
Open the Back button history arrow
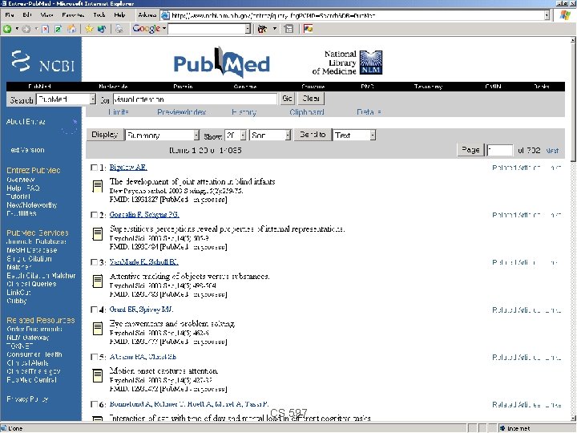[x=17, y=29]
